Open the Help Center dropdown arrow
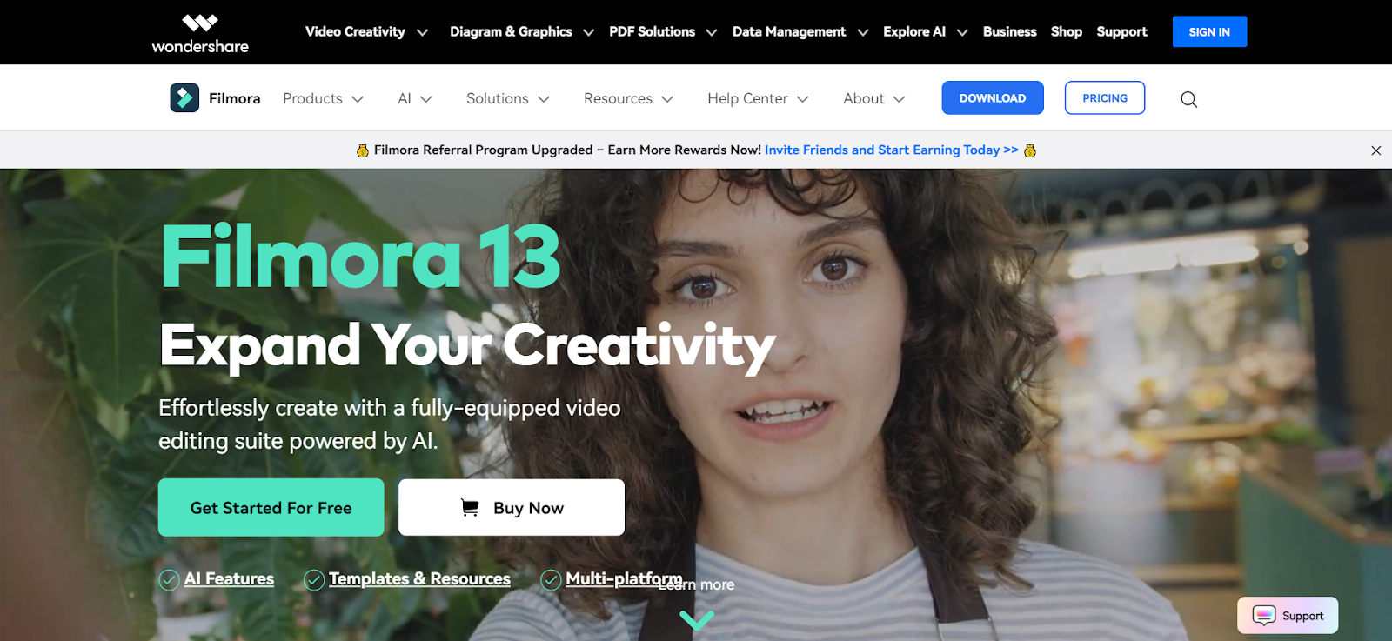Screen dimensions: 1392x641 (x=803, y=99)
